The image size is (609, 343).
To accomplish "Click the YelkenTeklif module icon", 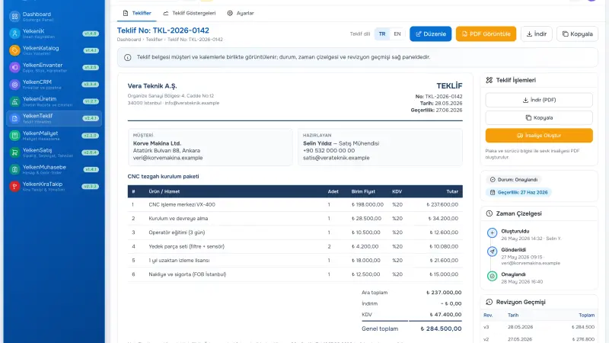I will tap(14, 118).
